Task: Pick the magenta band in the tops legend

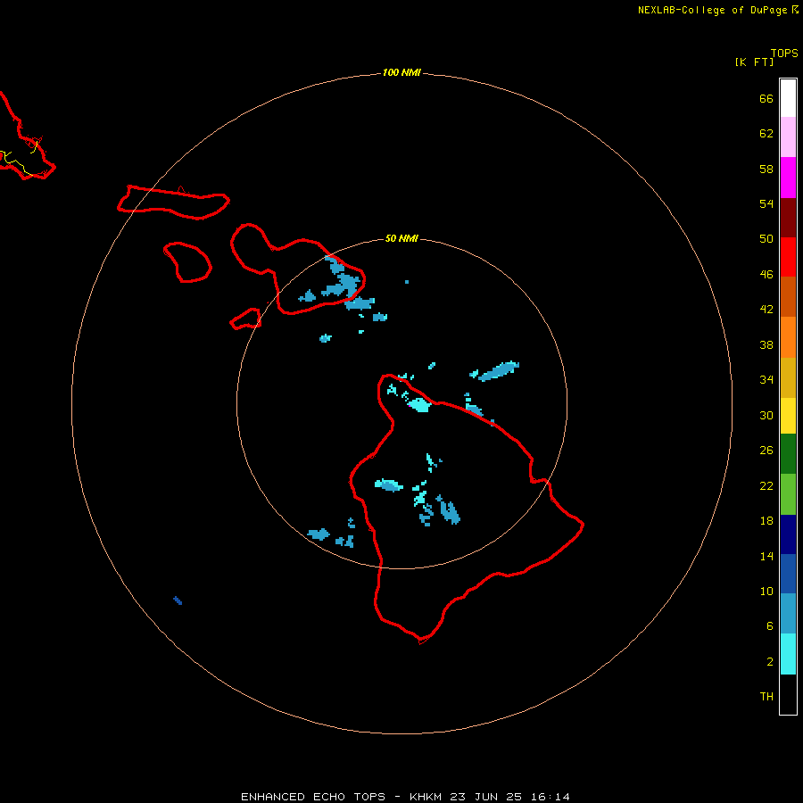Action: click(788, 178)
